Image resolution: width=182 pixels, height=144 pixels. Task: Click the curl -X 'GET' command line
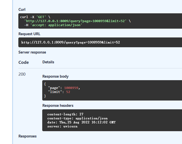(x=35, y=17)
